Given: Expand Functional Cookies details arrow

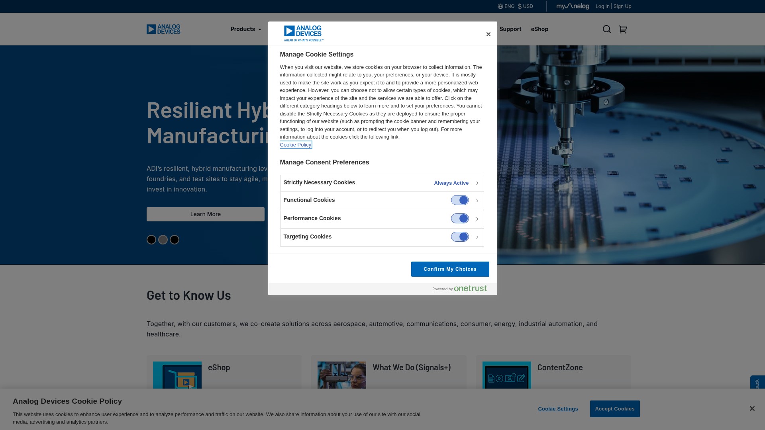Looking at the screenshot, I should 477,201.
